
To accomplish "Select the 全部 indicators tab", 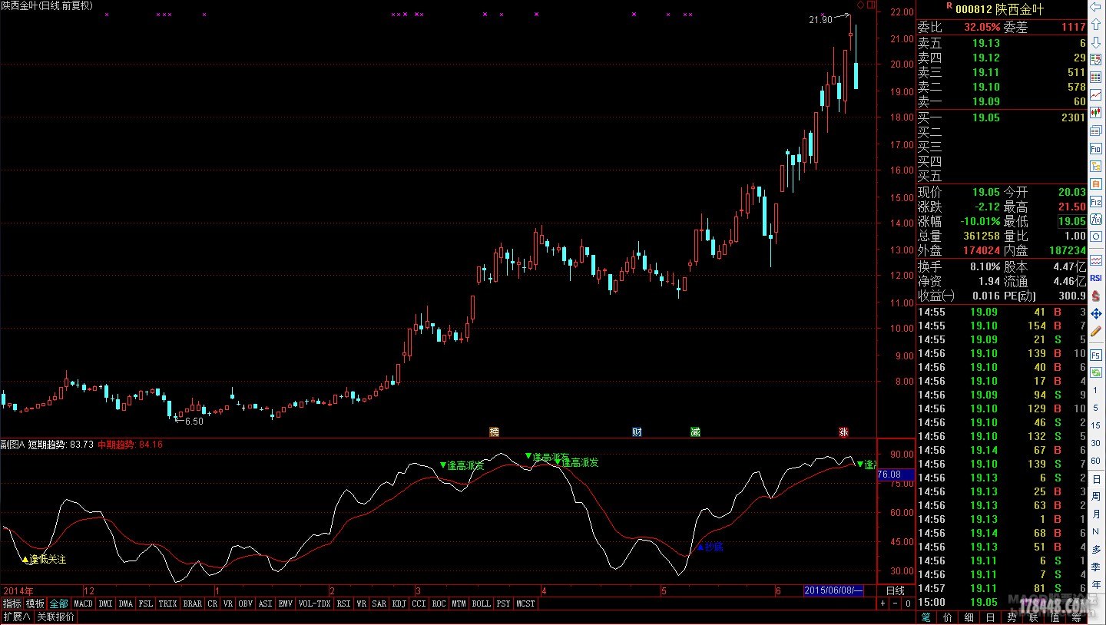I will [x=59, y=604].
